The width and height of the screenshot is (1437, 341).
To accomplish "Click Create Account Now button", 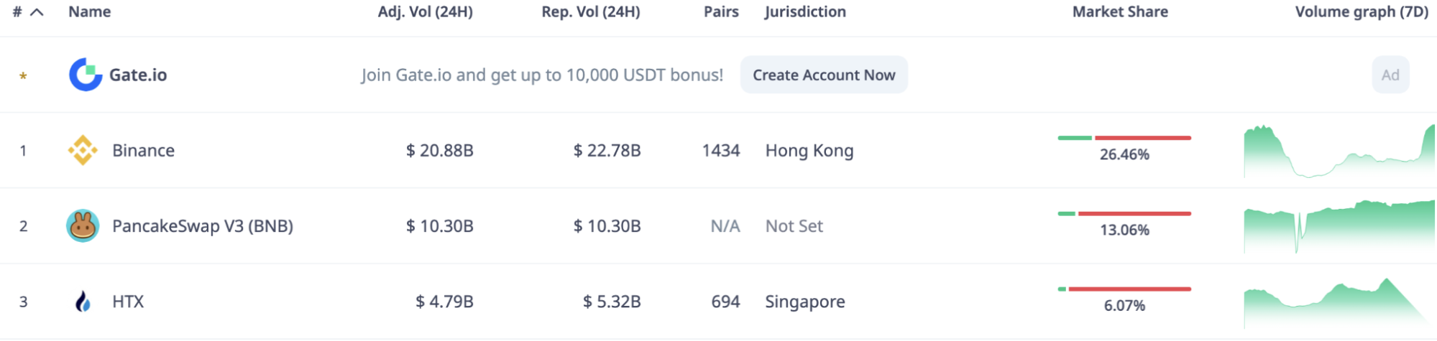I will [x=824, y=75].
